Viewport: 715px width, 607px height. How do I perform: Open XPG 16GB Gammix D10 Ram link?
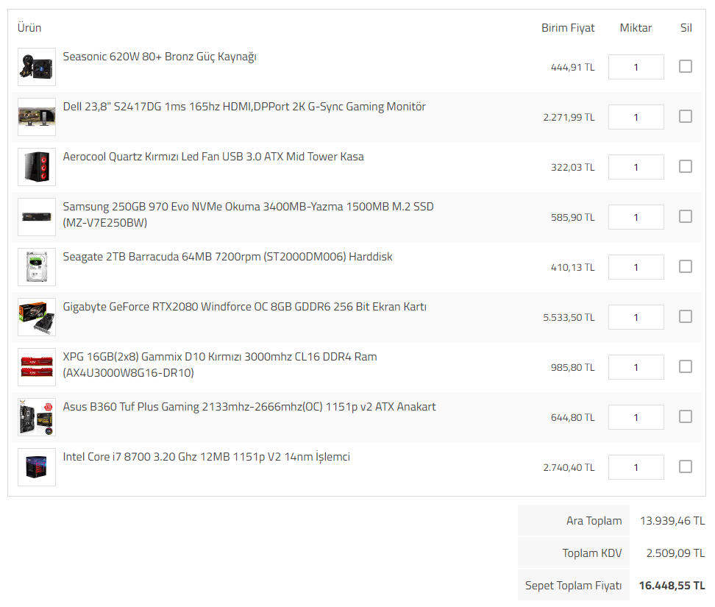(x=220, y=364)
